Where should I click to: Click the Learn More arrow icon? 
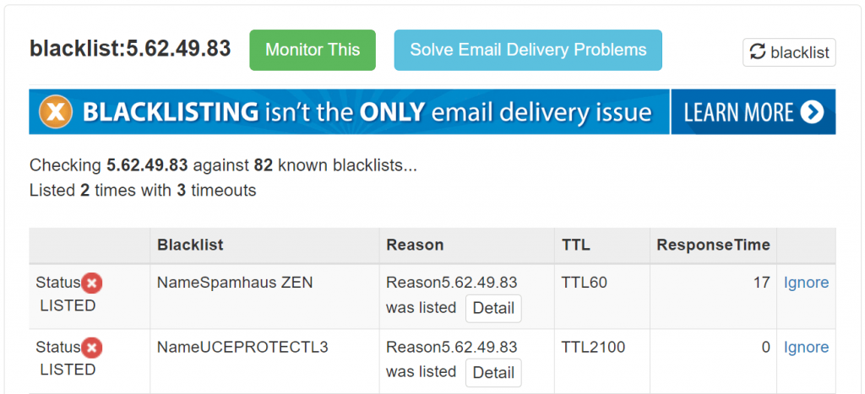point(812,112)
